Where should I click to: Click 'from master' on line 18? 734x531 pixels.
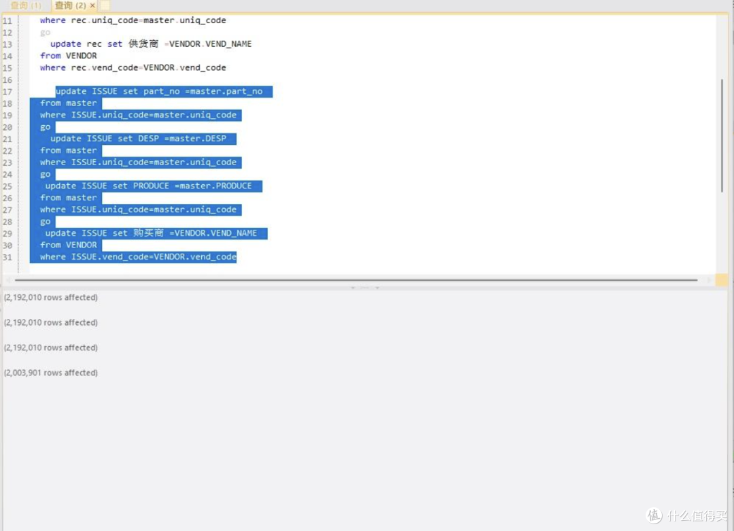(69, 103)
